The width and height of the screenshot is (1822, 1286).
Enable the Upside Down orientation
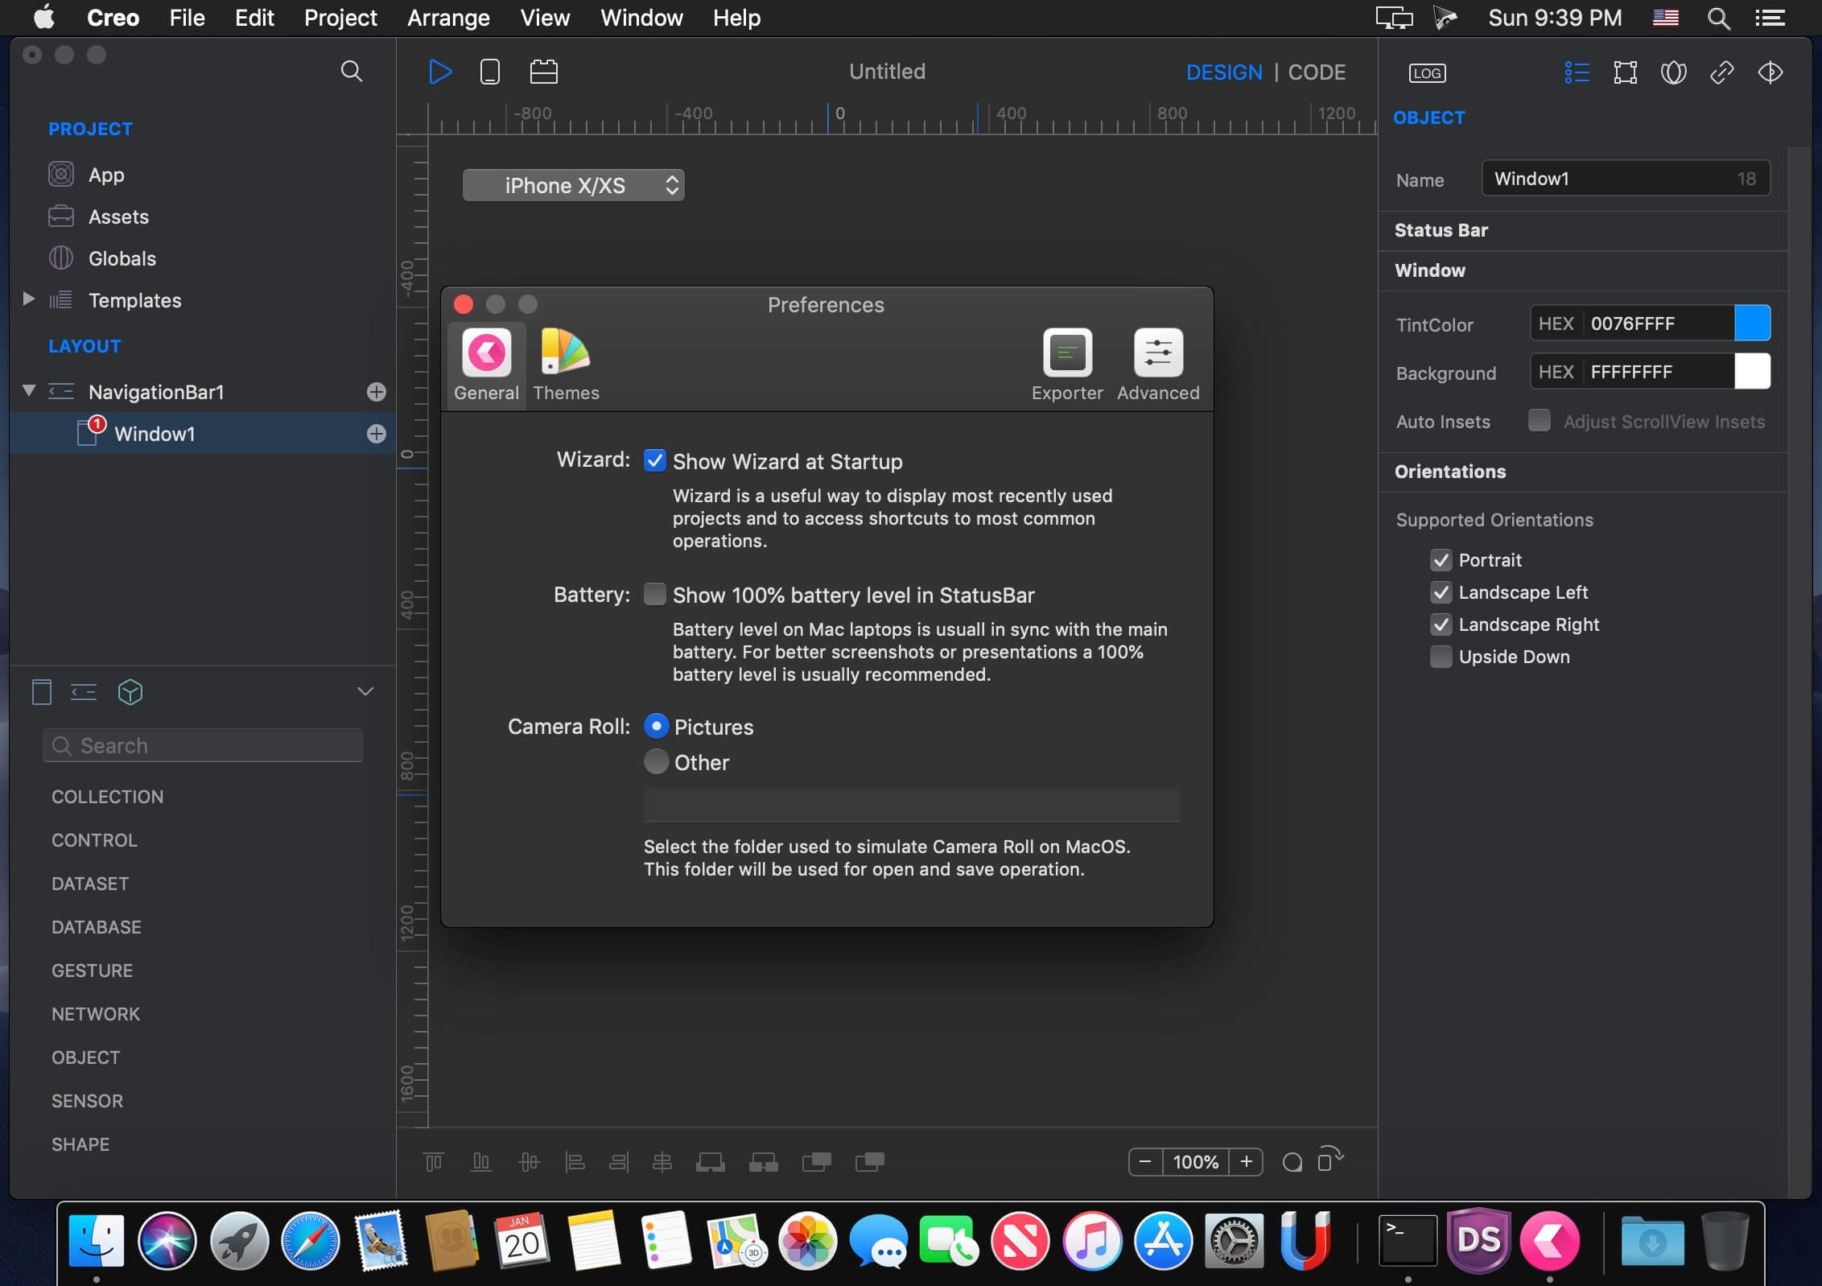click(1441, 656)
